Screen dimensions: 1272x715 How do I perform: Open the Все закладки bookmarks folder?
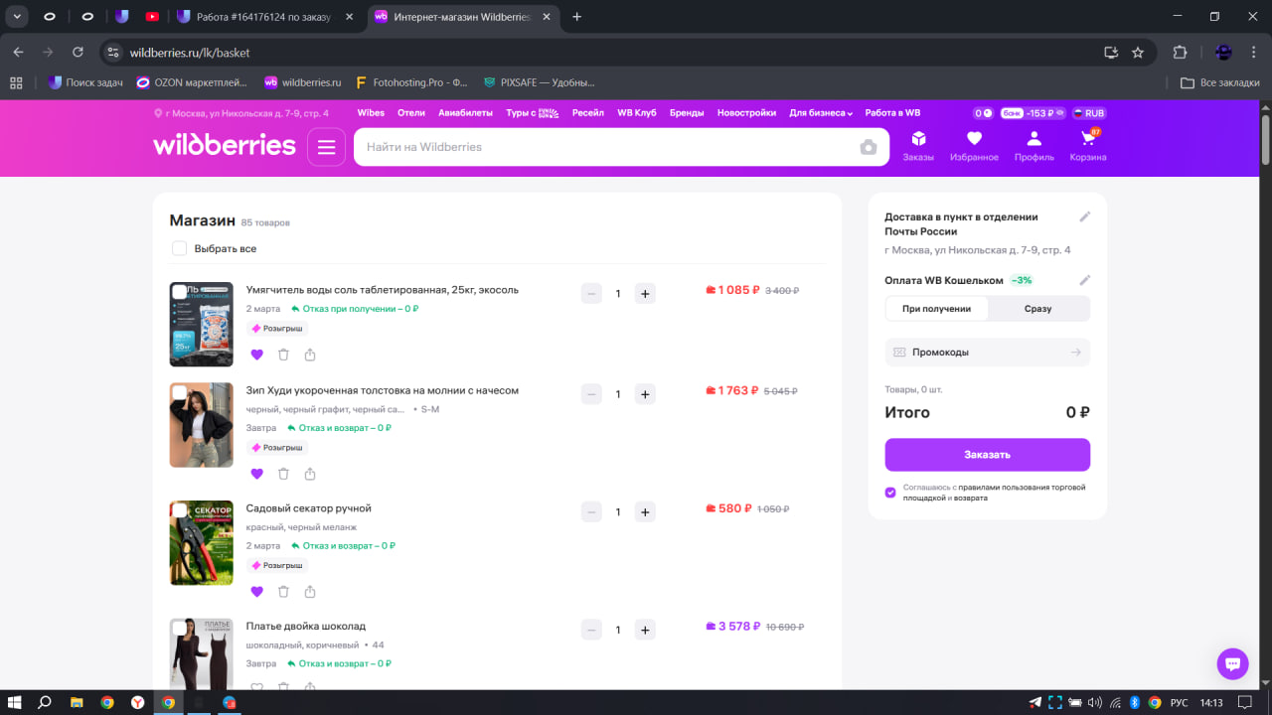[x=1220, y=82]
